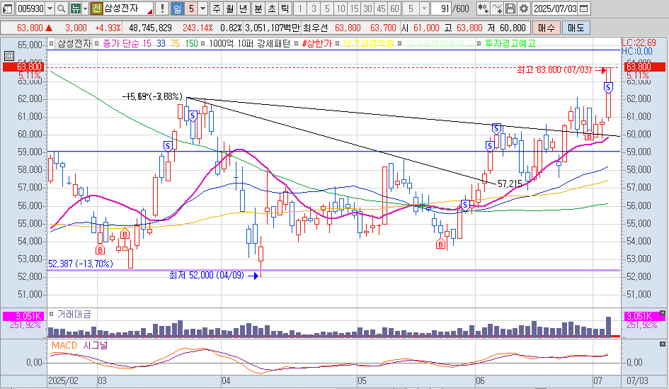Screen dimensions: 669x389
Task: Switch to 초 second chart
Action: tap(272, 8)
